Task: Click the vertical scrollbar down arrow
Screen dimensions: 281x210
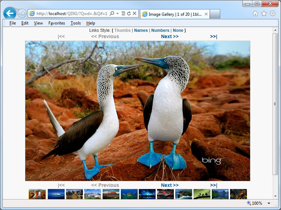Action: coord(275,196)
